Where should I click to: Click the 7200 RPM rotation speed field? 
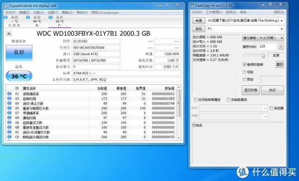pos(168,54)
